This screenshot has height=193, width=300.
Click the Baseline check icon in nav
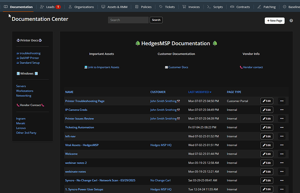point(284,7)
